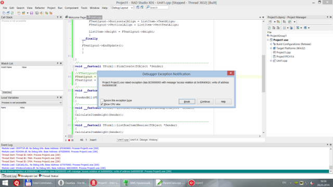This screenshot has height=187, width=333.
Task: Click red power icon on taskbar
Action: point(17,183)
